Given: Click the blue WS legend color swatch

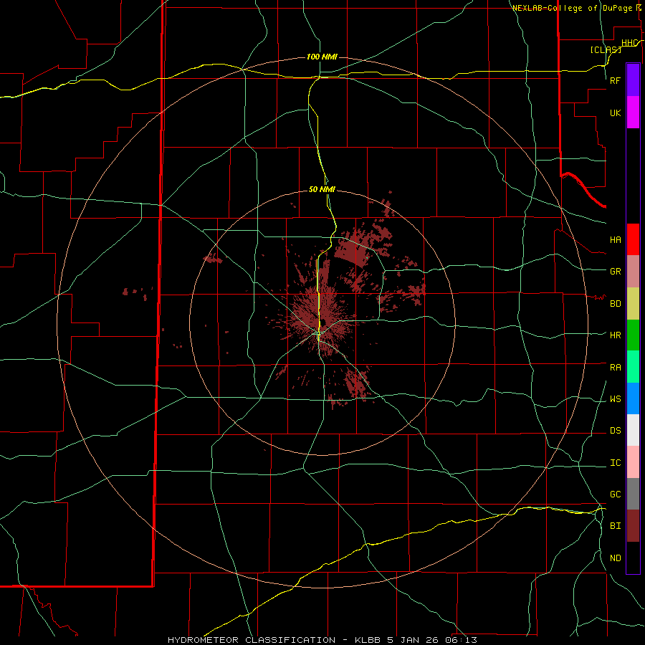Looking at the screenshot, I should tap(633, 398).
